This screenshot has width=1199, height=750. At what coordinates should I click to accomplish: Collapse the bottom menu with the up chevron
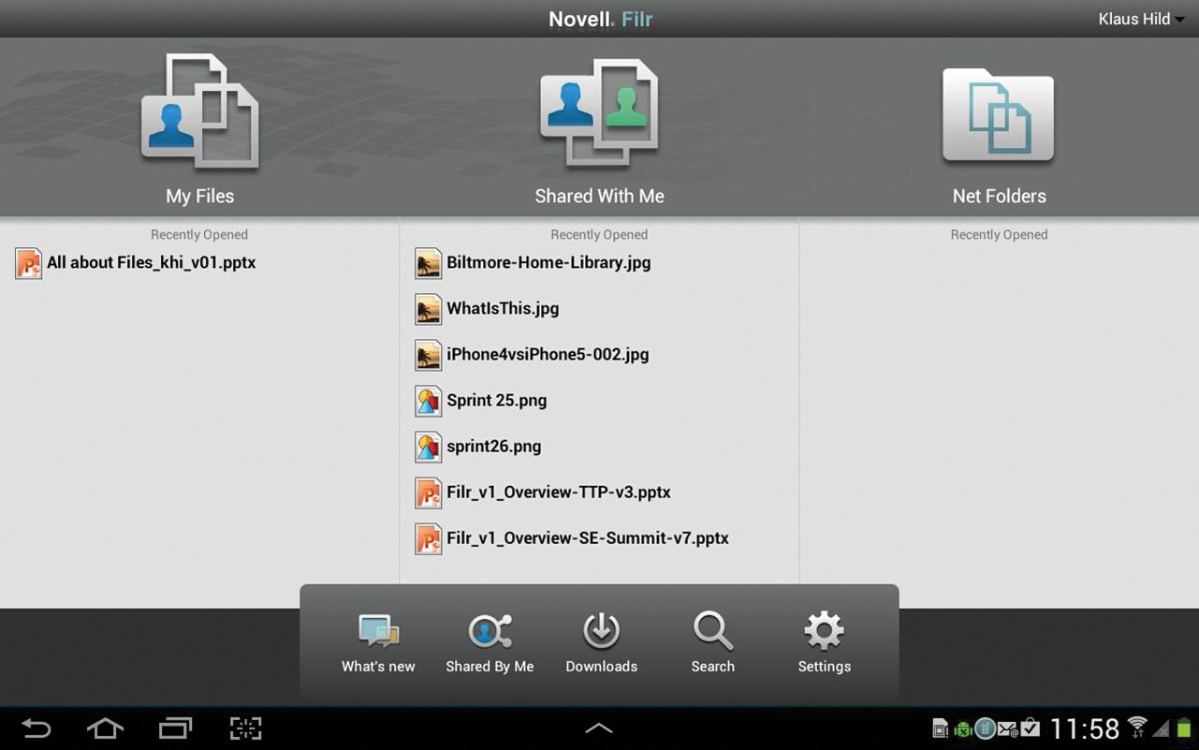coord(599,728)
